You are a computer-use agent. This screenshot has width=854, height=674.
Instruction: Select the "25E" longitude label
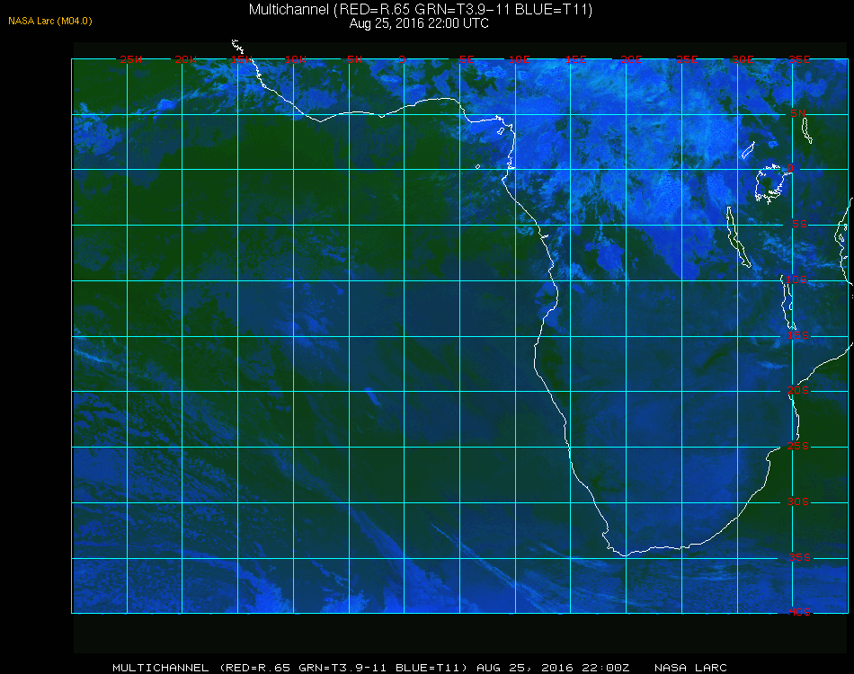coord(687,59)
